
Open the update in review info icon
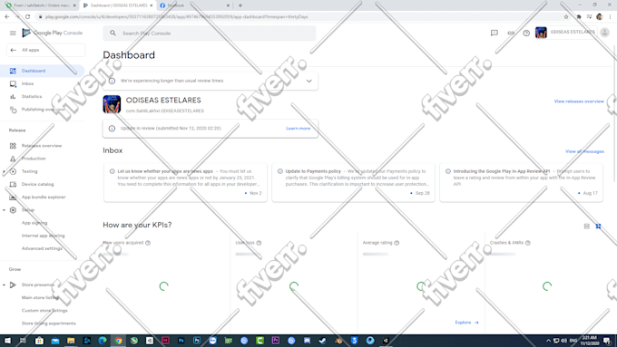[112, 129]
